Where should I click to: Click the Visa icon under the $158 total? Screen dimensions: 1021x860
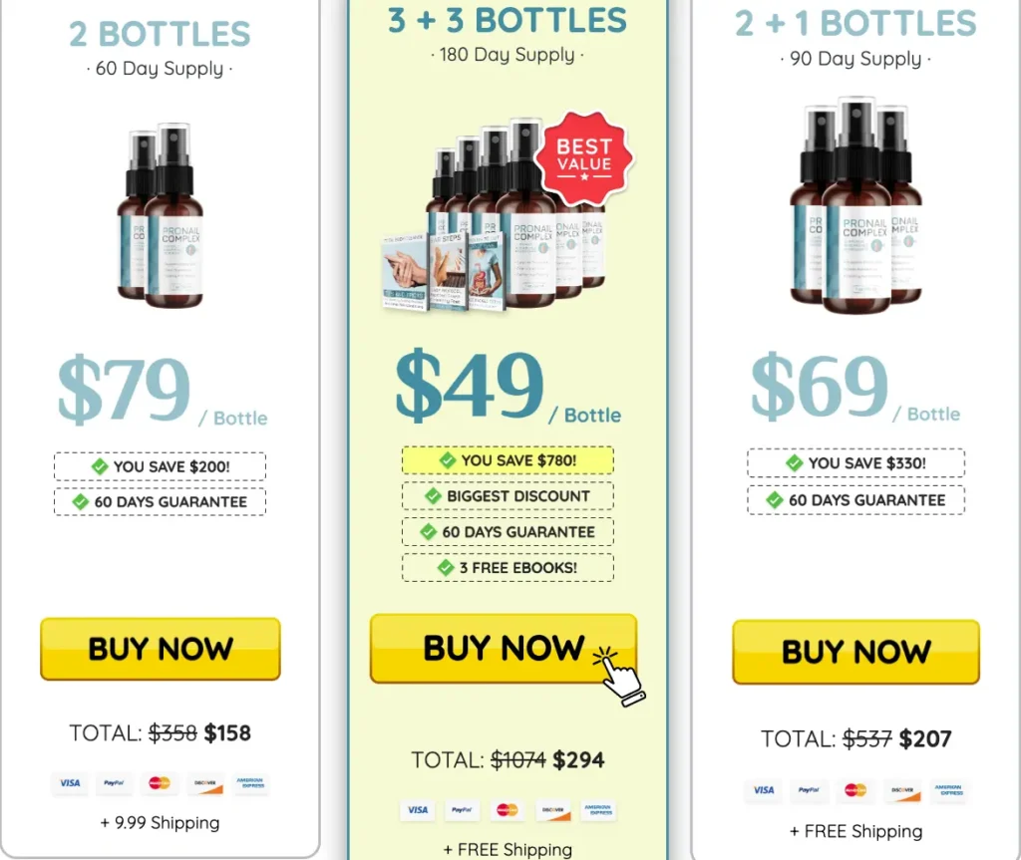pos(70,783)
